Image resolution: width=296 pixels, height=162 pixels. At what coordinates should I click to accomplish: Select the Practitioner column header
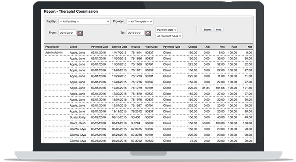point(52,47)
